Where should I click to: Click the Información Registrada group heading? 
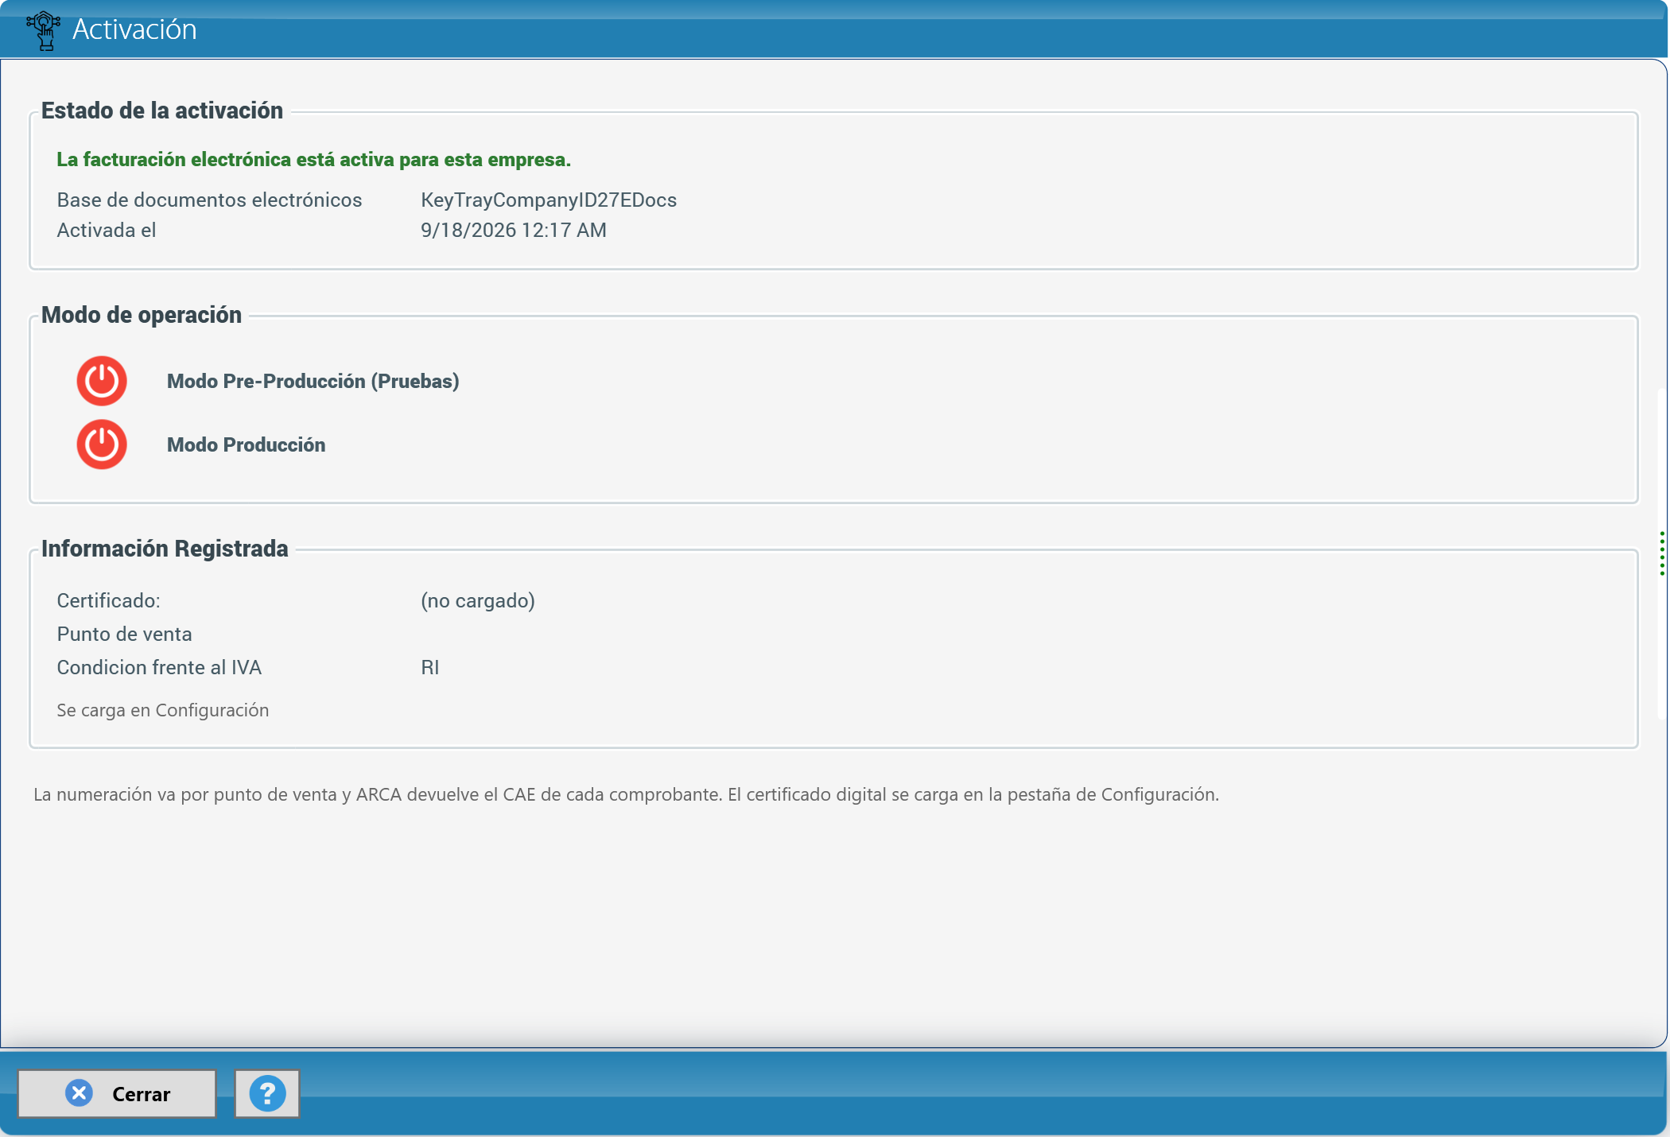(x=165, y=549)
